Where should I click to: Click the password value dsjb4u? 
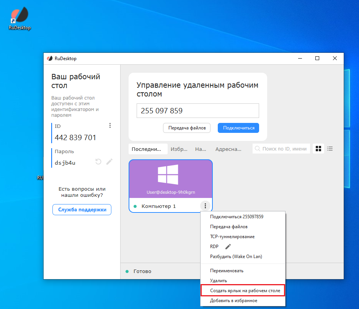(65, 163)
